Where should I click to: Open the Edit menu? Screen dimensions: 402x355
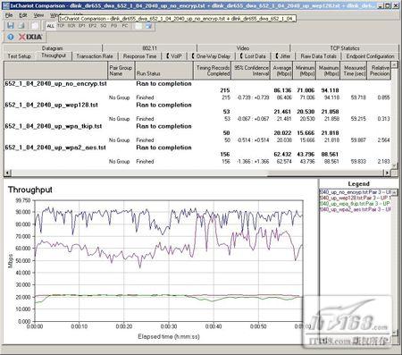click(x=23, y=15)
